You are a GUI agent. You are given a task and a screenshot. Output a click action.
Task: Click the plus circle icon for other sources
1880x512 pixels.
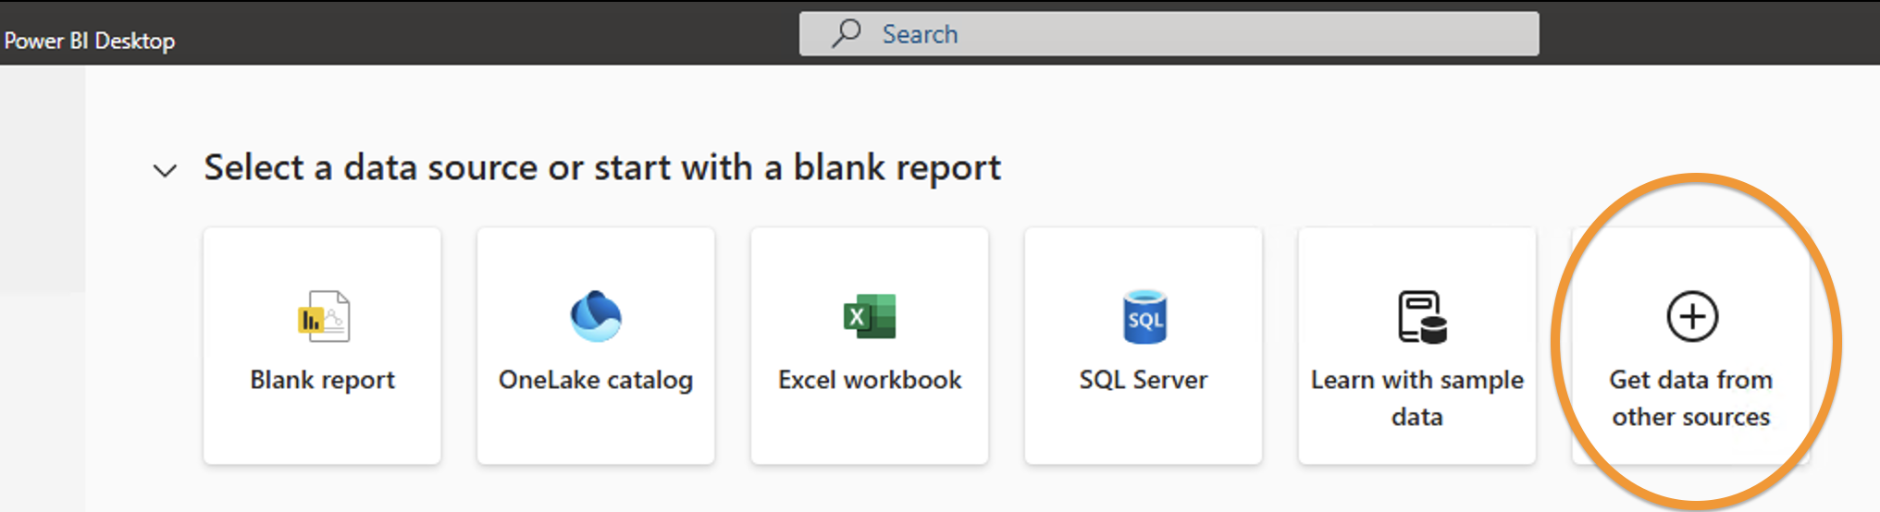click(x=1692, y=316)
